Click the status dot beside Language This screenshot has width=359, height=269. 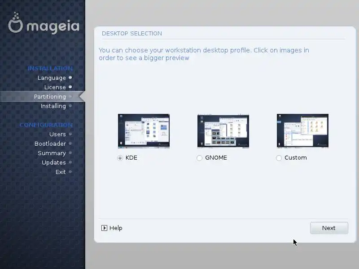coord(70,77)
